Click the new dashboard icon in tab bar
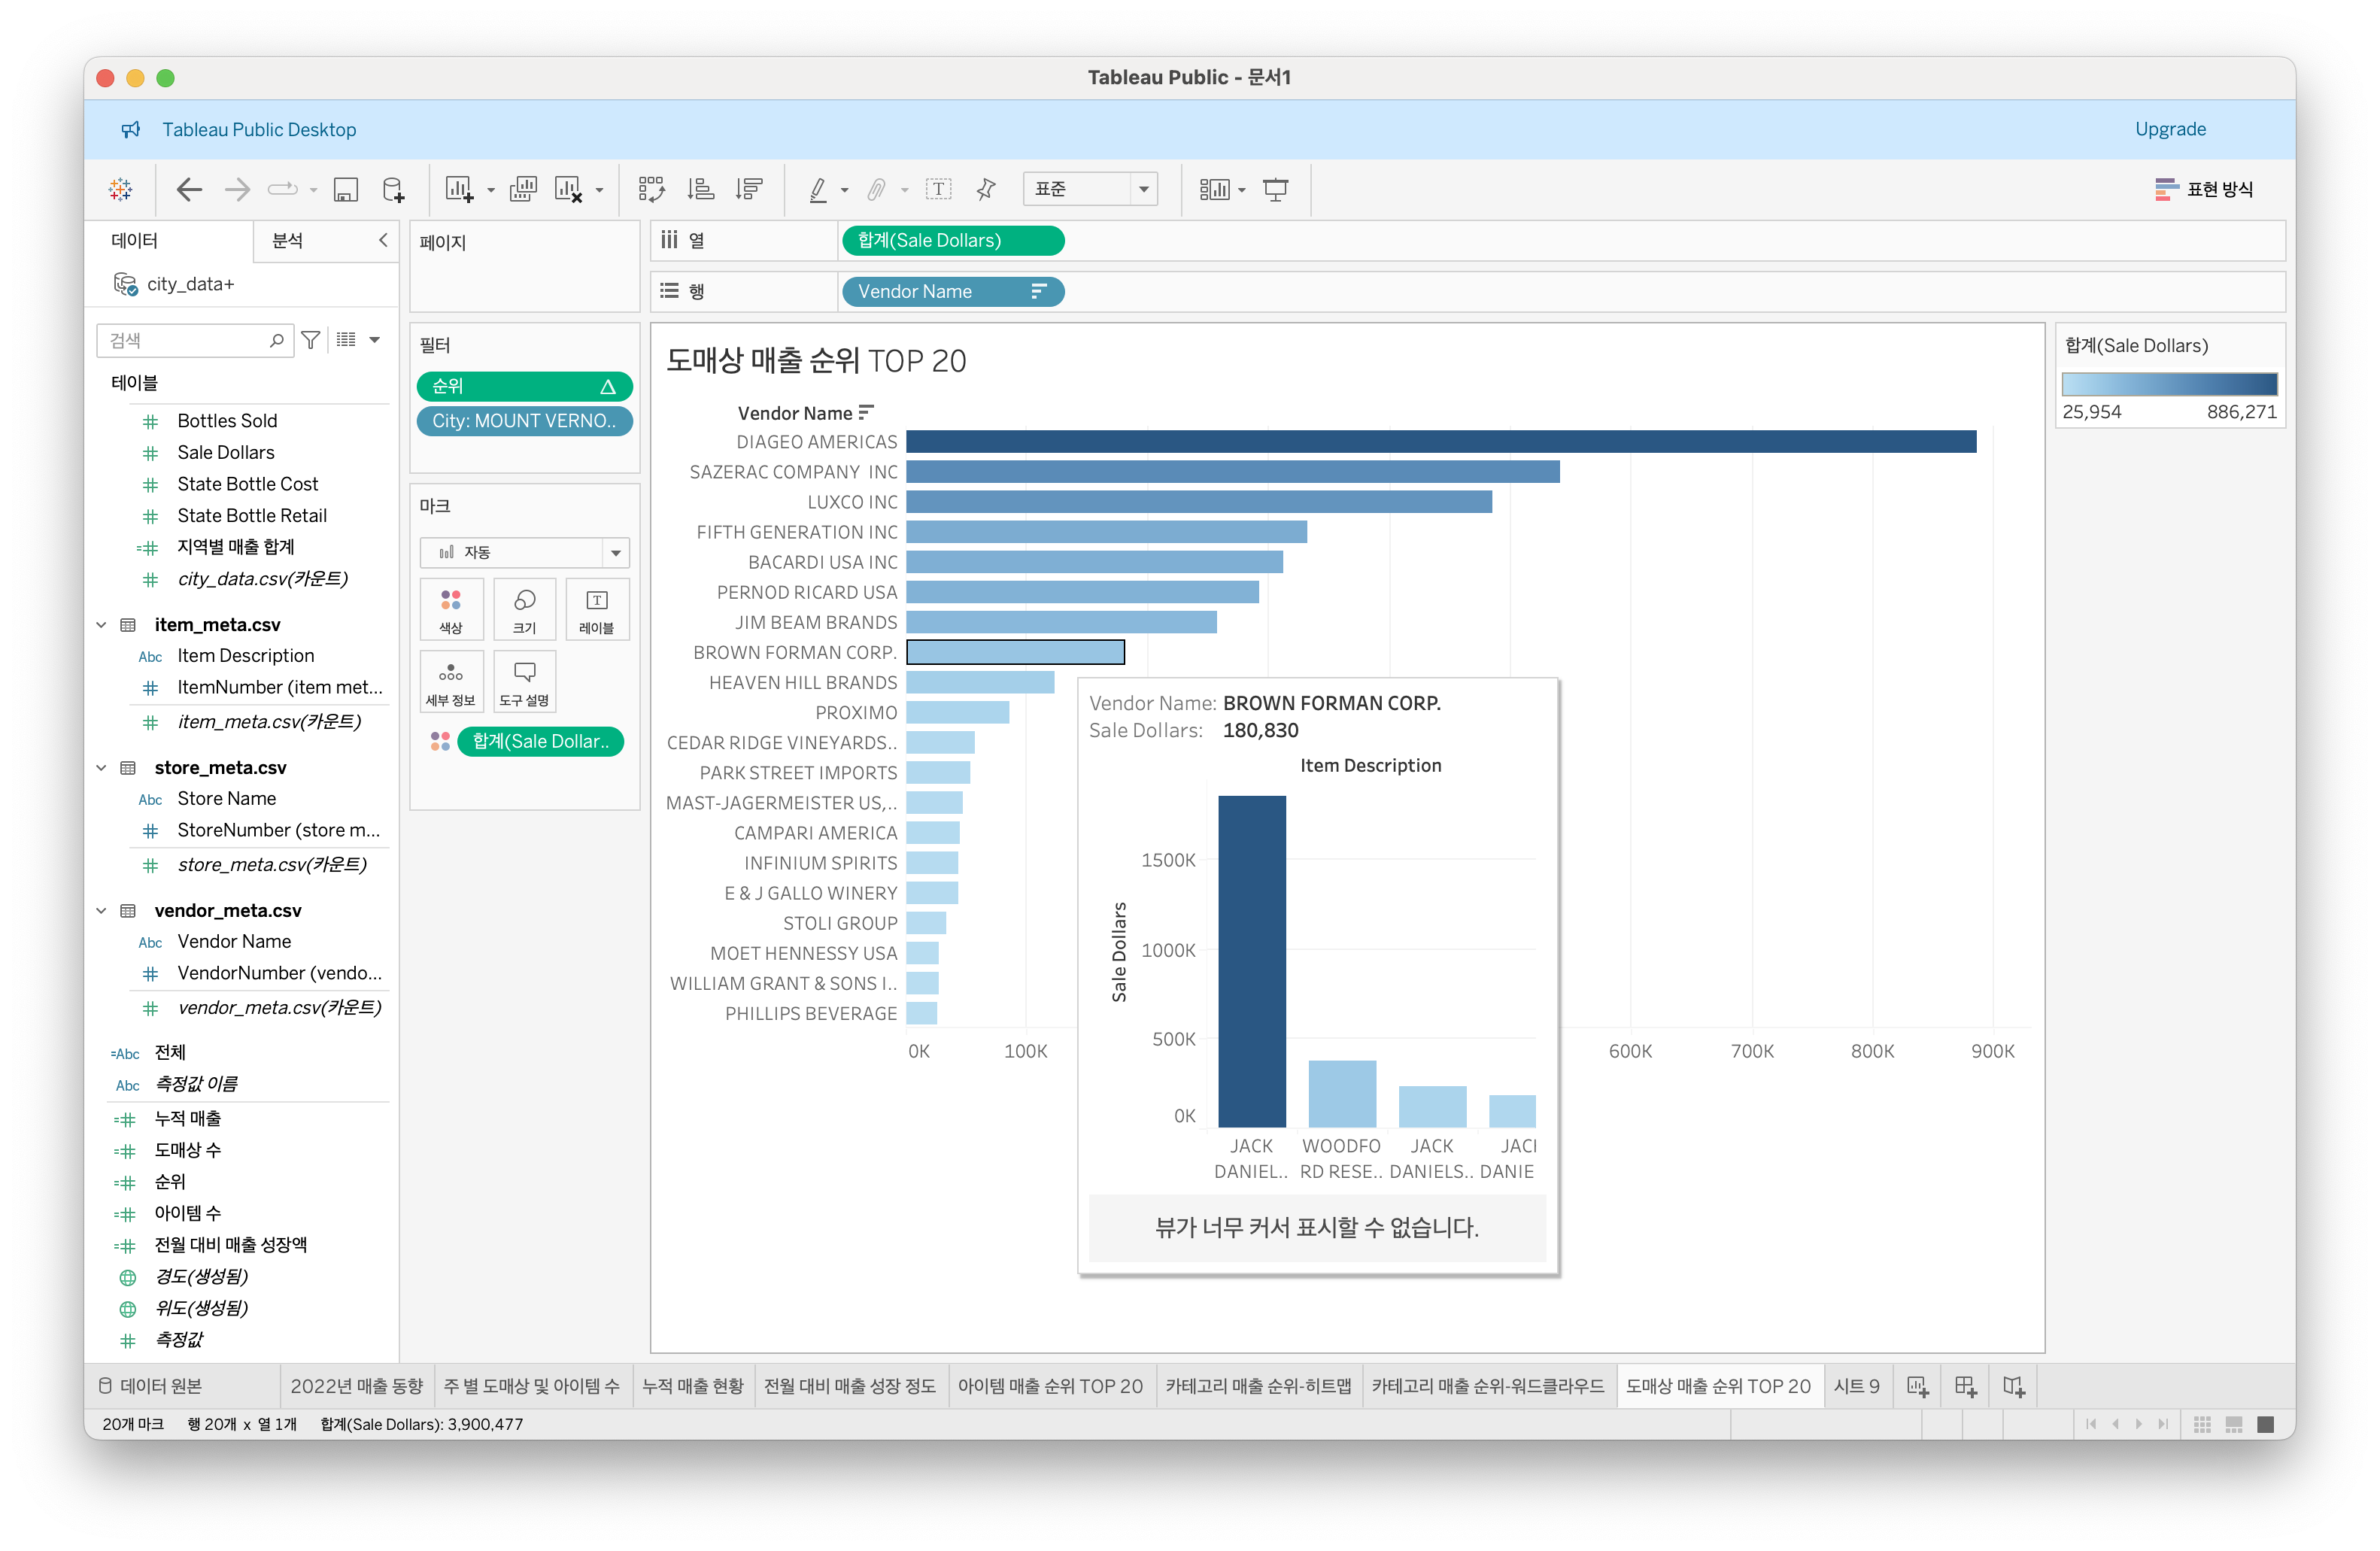2380x1551 pixels. coord(1965,1386)
